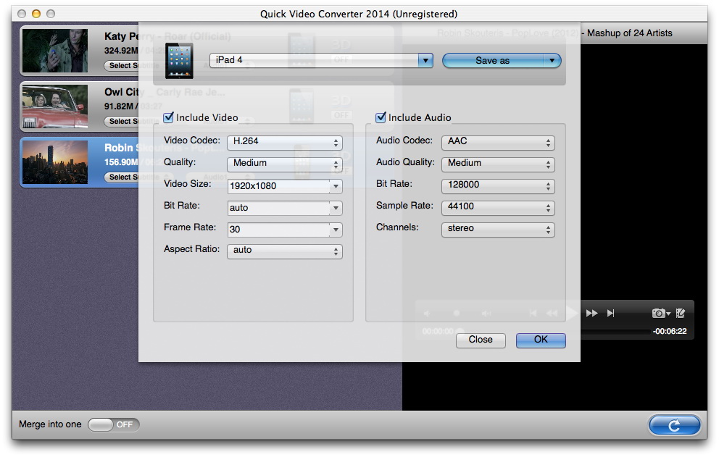
Task: Click the Close button in the dialog
Action: (481, 340)
